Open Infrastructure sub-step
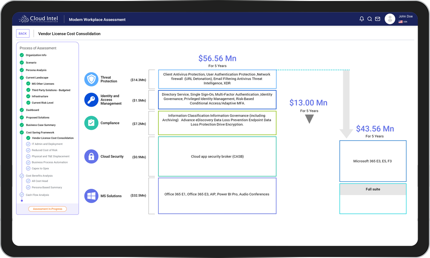430x258 pixels. click(40, 96)
